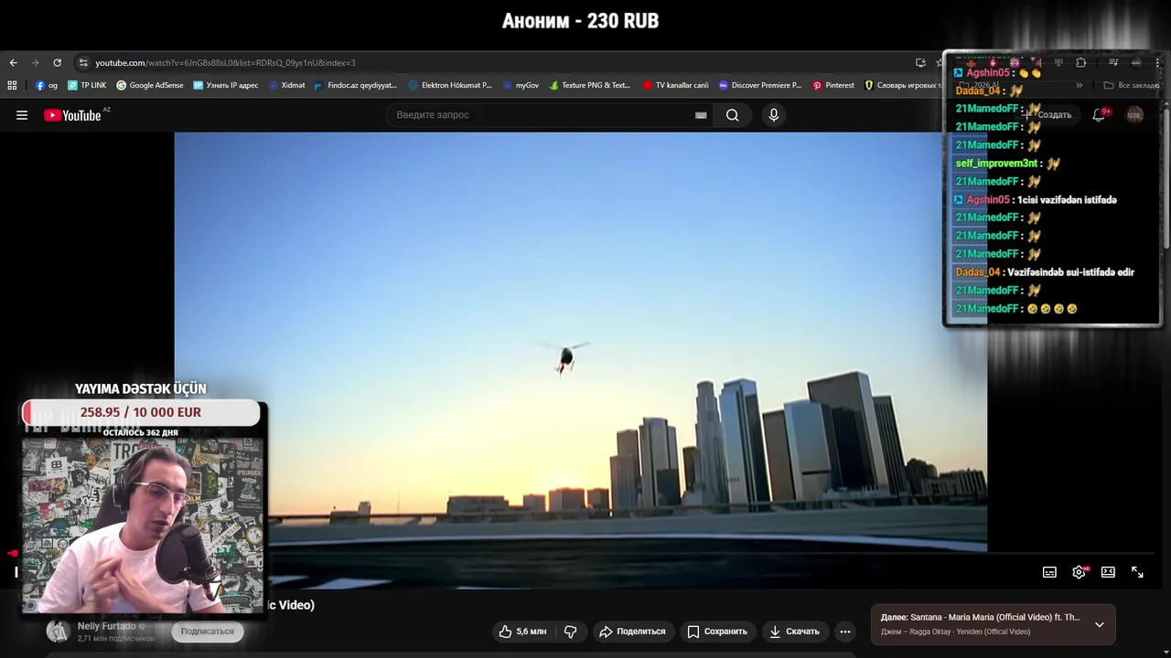The image size is (1171, 658).
Task: Open the Xidmat bookmark
Action: [286, 85]
